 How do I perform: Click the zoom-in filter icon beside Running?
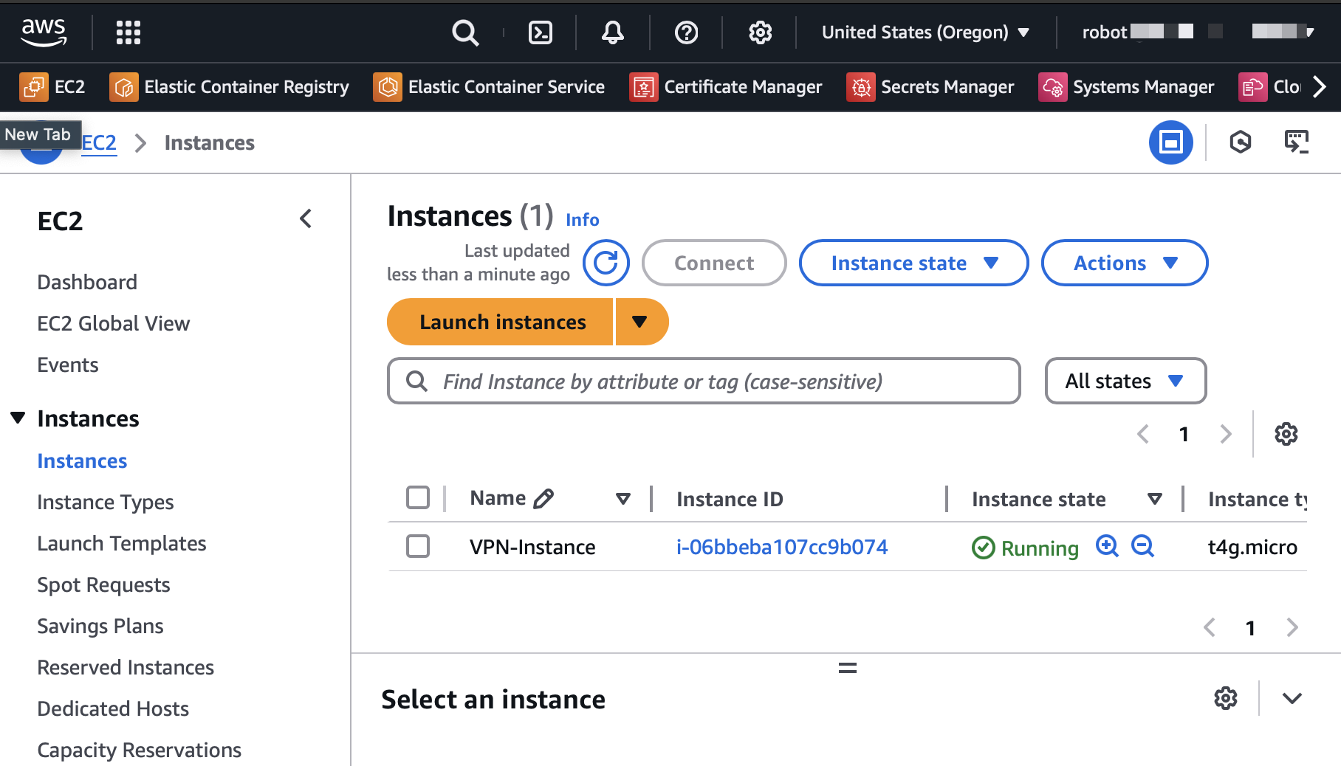pos(1108,546)
